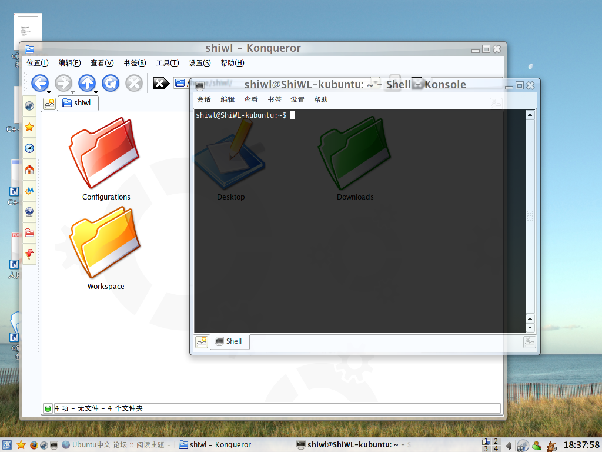Click the system tray expand arrow

coord(509,446)
